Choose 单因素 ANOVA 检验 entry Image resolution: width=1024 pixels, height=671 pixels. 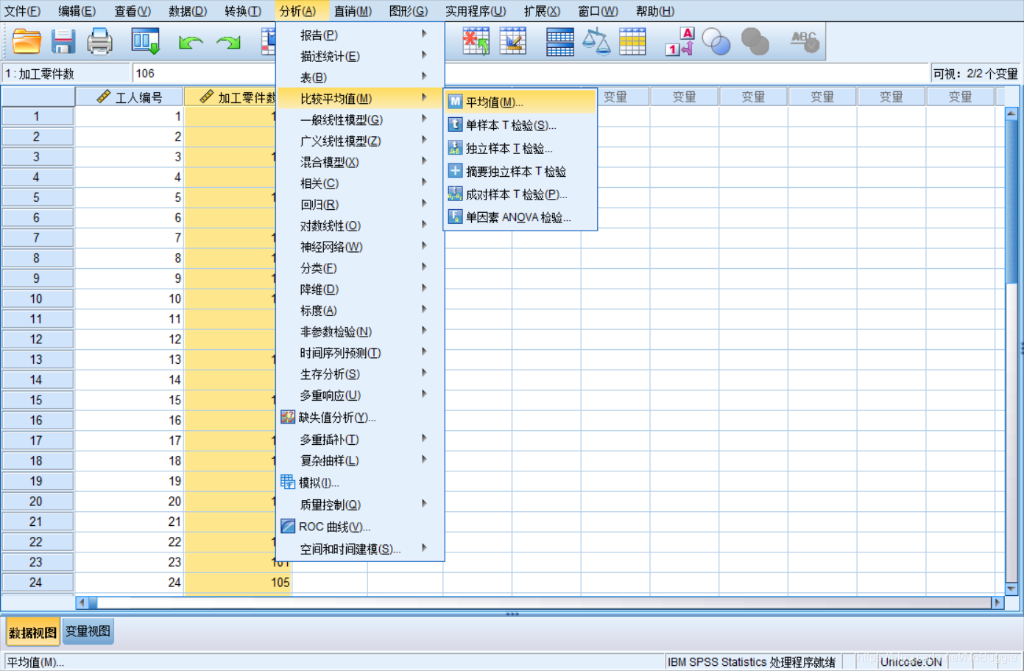pyautogui.click(x=520, y=217)
